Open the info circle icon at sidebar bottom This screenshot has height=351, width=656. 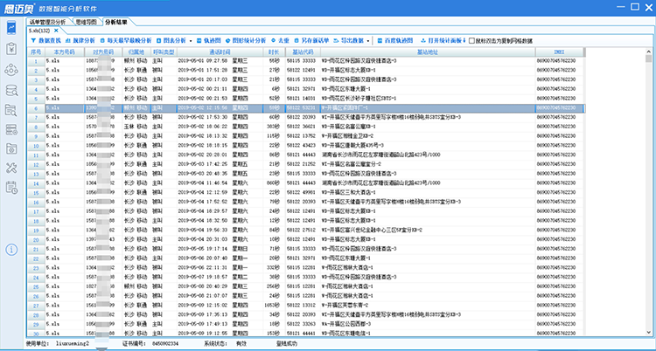[x=11, y=249]
